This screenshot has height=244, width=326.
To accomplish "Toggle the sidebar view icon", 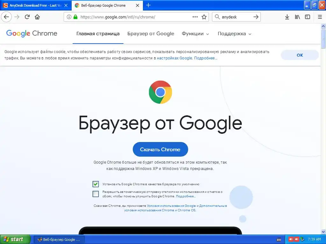I will pyautogui.click(x=308, y=17).
